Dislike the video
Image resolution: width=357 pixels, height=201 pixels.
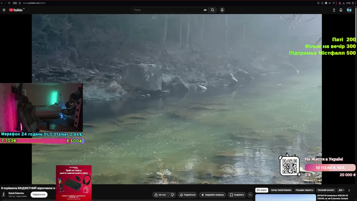coord(172,195)
